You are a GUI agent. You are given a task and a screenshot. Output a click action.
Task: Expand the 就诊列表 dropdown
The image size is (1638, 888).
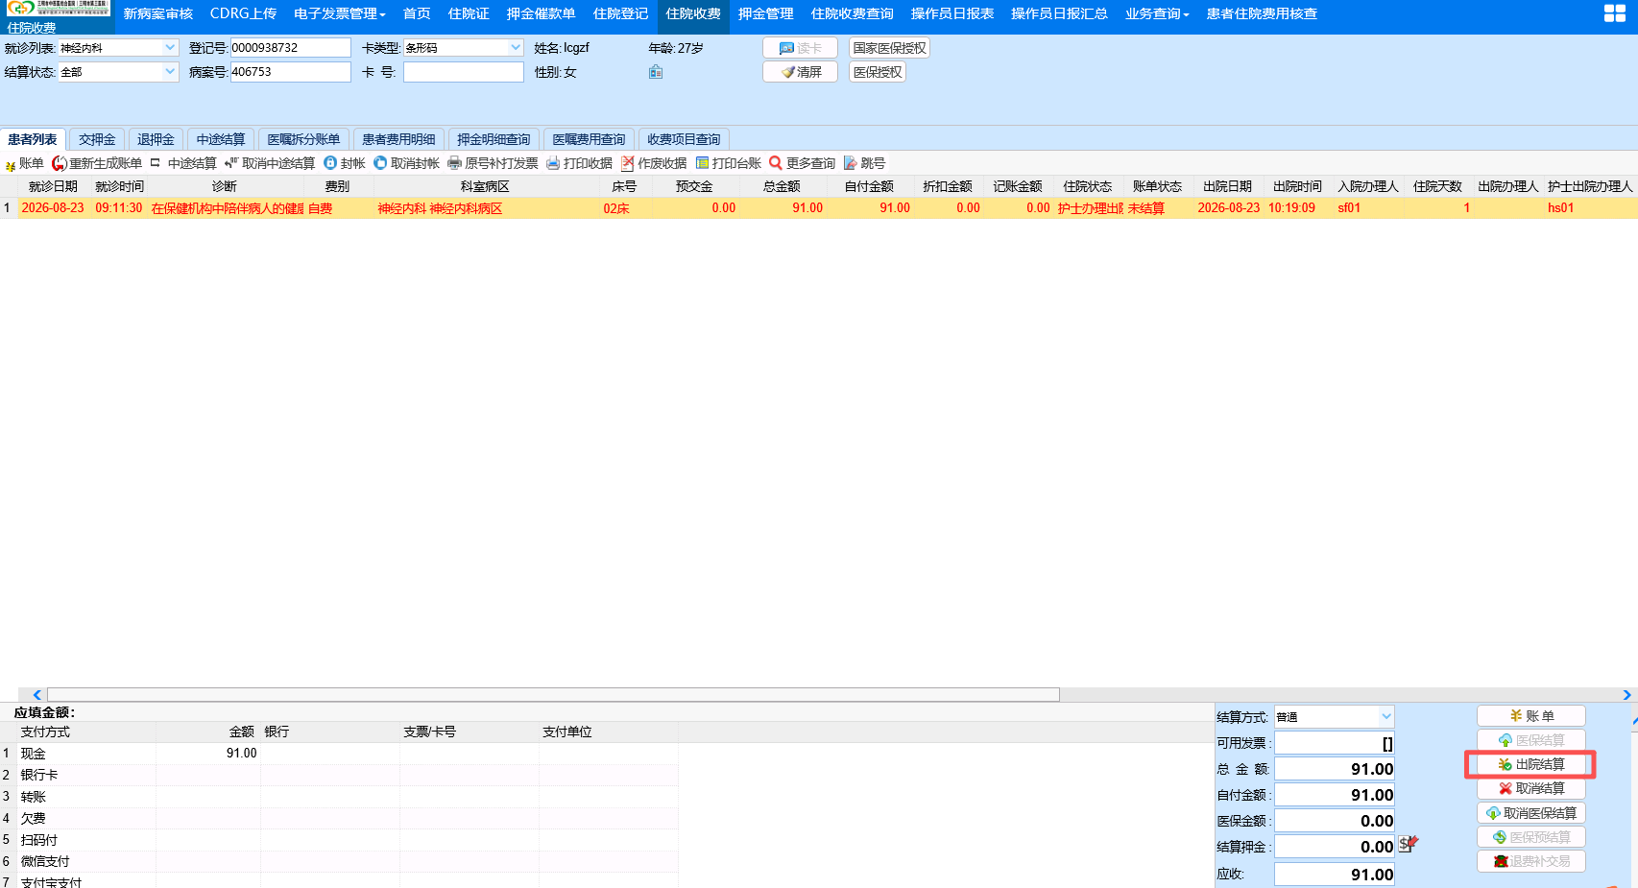170,47
